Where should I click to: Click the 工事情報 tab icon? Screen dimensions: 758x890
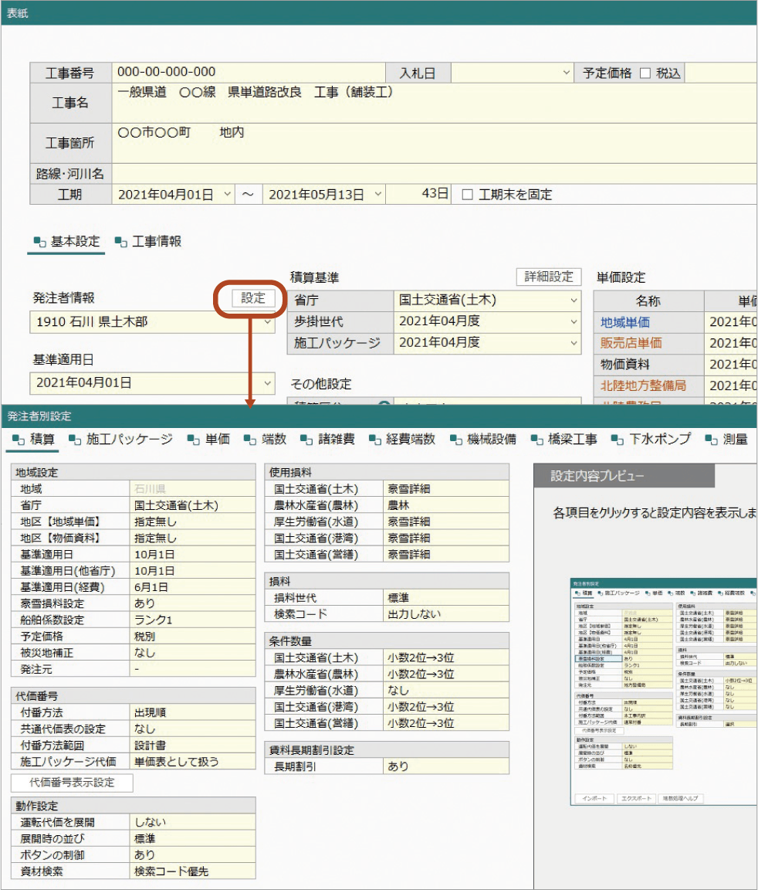coord(120,242)
